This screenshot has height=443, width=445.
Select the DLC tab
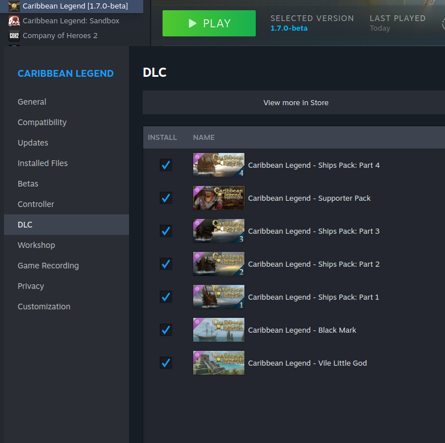66,224
